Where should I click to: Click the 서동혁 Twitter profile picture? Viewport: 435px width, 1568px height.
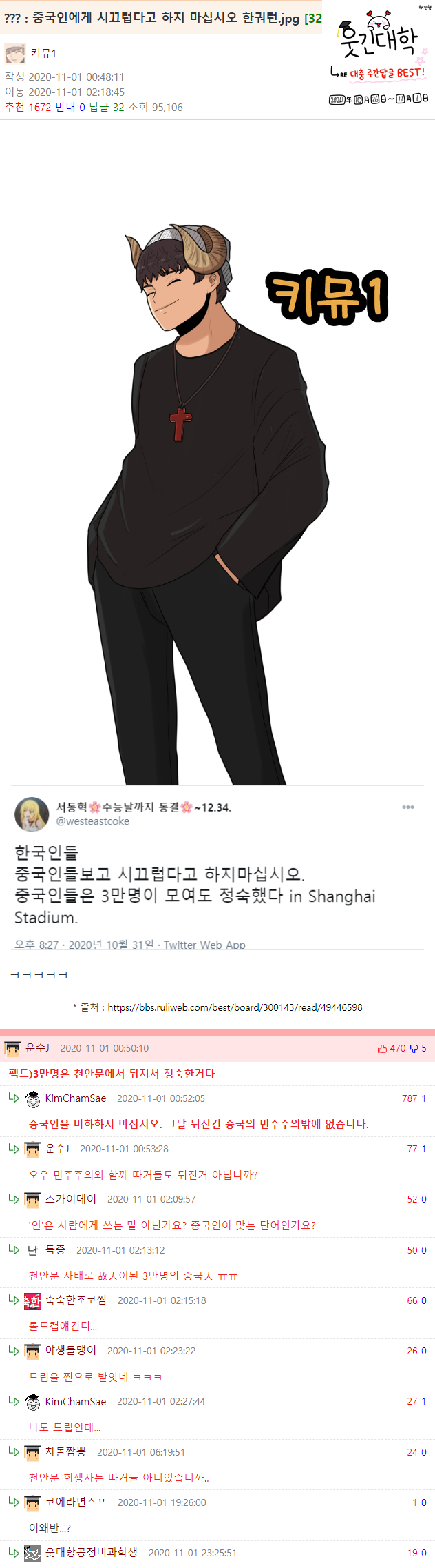tap(32, 814)
